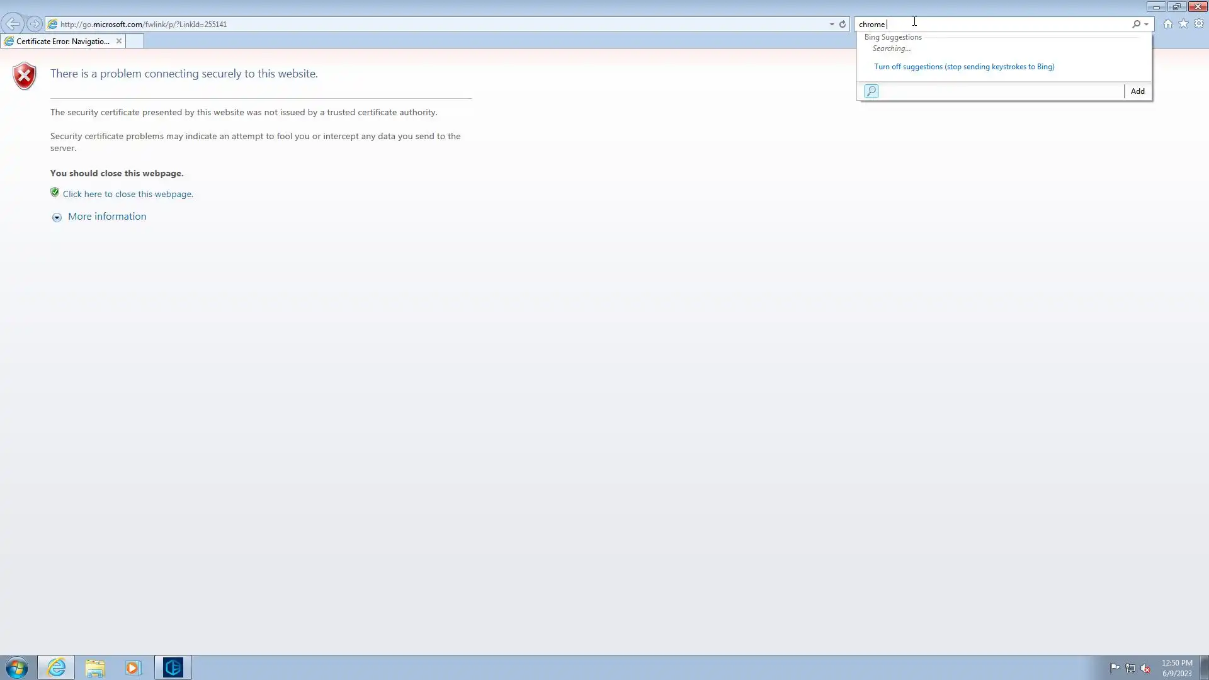The height and width of the screenshot is (680, 1209).
Task: Open Favorites star icon
Action: coord(1183,24)
